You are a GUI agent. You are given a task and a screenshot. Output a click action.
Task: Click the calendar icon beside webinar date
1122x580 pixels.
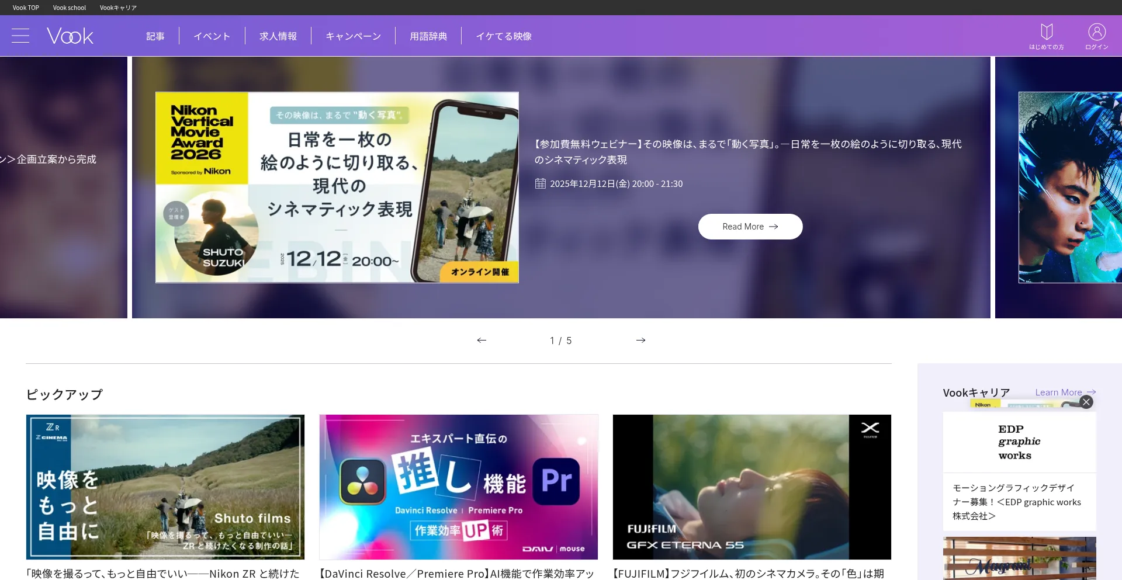pos(541,184)
